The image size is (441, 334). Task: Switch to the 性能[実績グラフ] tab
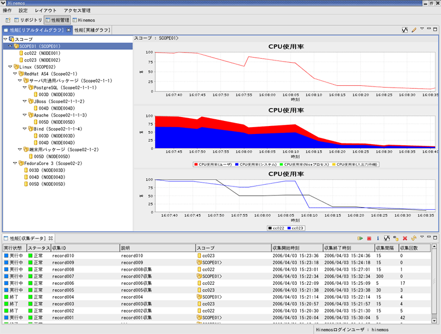click(92, 29)
